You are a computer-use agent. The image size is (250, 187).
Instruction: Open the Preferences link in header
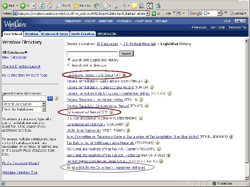tap(199, 27)
